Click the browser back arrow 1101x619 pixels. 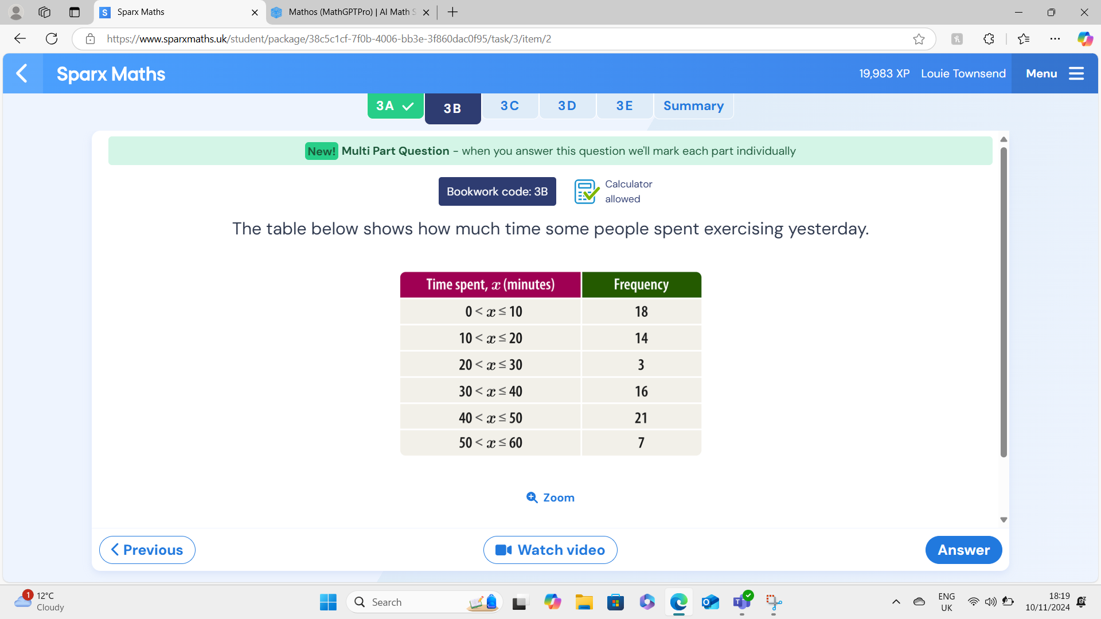click(20, 38)
